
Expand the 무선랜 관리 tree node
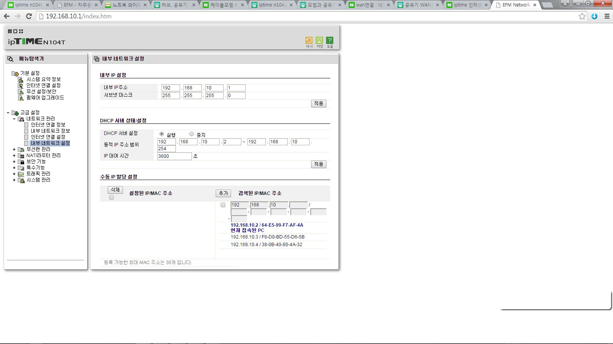point(14,149)
